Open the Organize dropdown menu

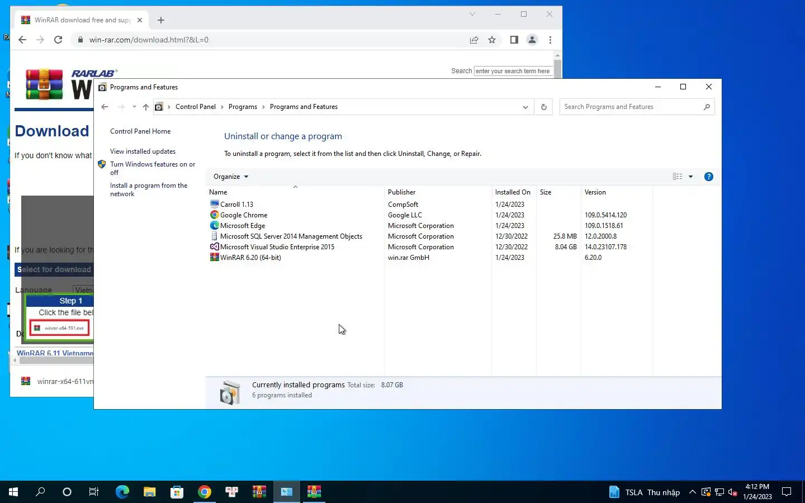pos(230,177)
